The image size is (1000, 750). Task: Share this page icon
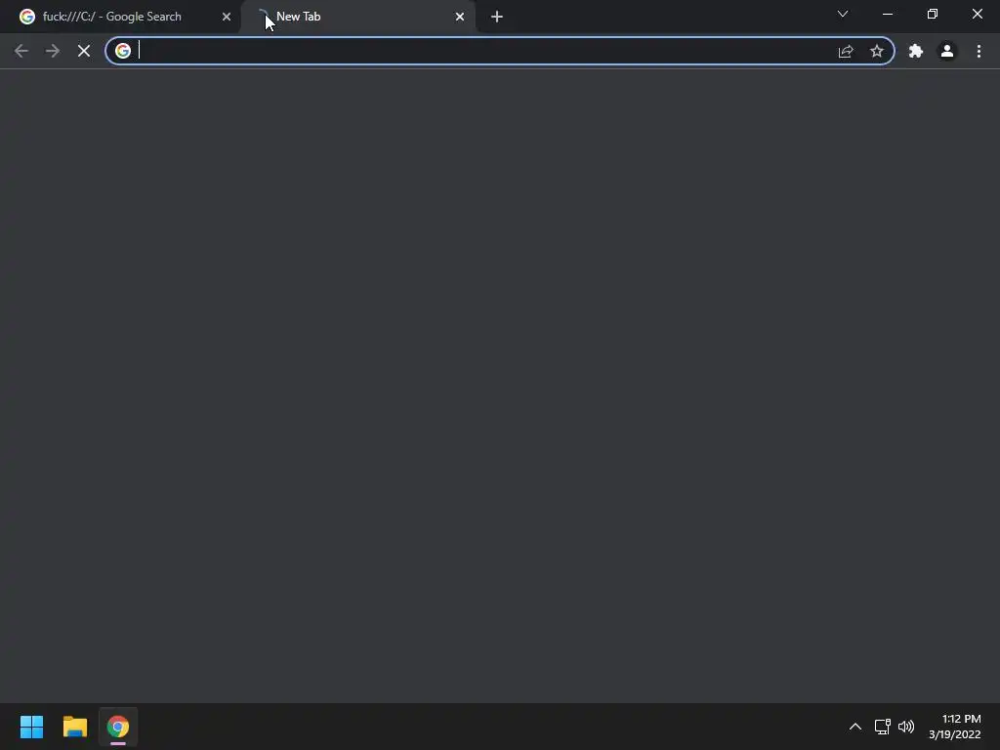pos(846,51)
